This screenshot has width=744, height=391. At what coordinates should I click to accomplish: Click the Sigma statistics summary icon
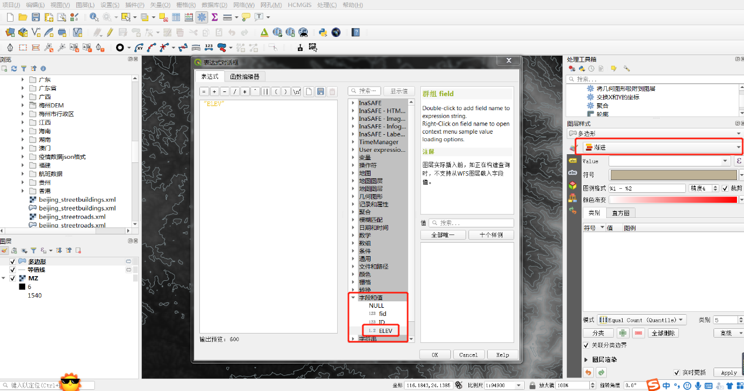[x=215, y=17]
